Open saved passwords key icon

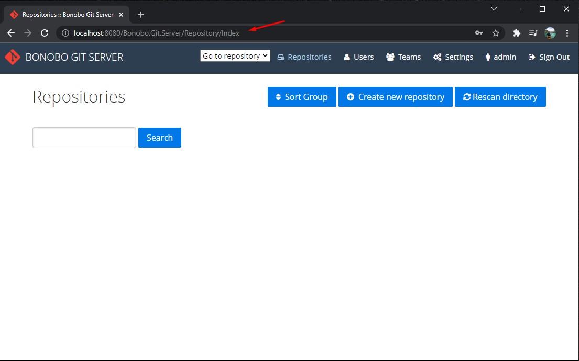click(x=478, y=33)
